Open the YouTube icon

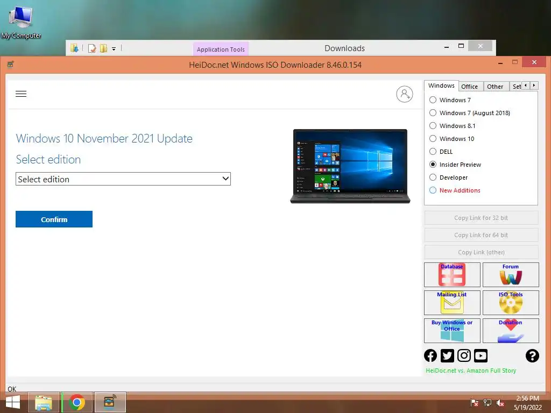pyautogui.click(x=481, y=356)
